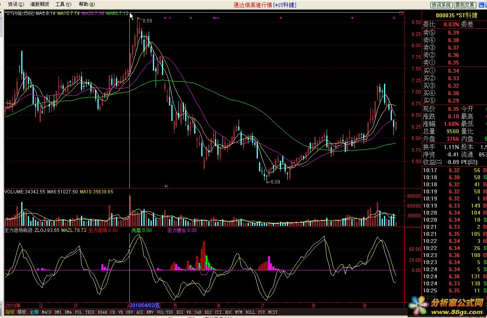Click the 10:21 tick row with volume 105
This screenshot has height=318, width=487.
454,234
